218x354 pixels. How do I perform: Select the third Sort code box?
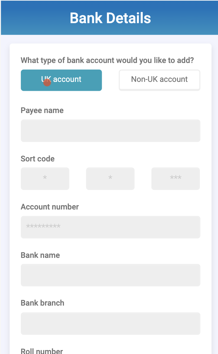tap(176, 179)
